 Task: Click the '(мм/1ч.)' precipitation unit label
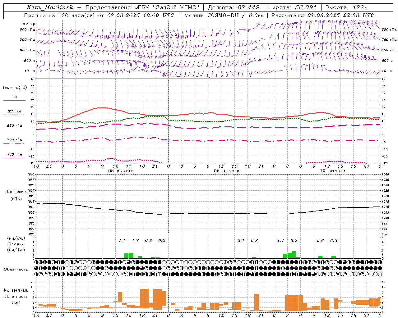click(16, 250)
